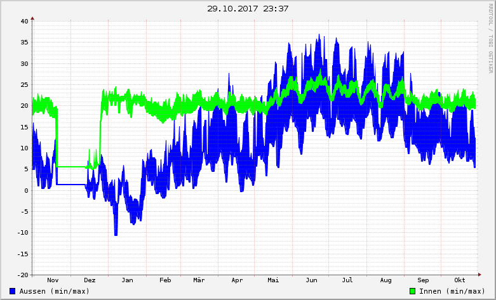
Task: Click the 'Nov' month label on x-axis
Action: [x=53, y=280]
